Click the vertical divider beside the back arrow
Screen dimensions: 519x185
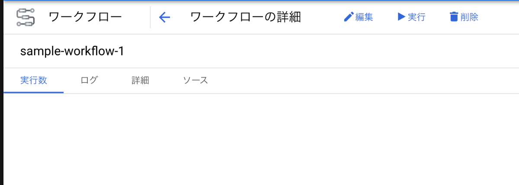151,17
